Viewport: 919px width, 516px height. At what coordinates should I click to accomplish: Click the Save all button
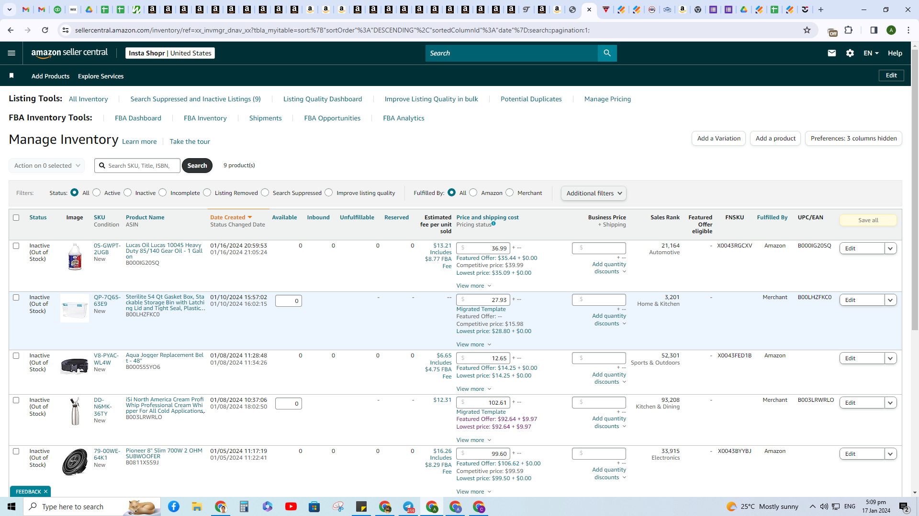(x=868, y=220)
